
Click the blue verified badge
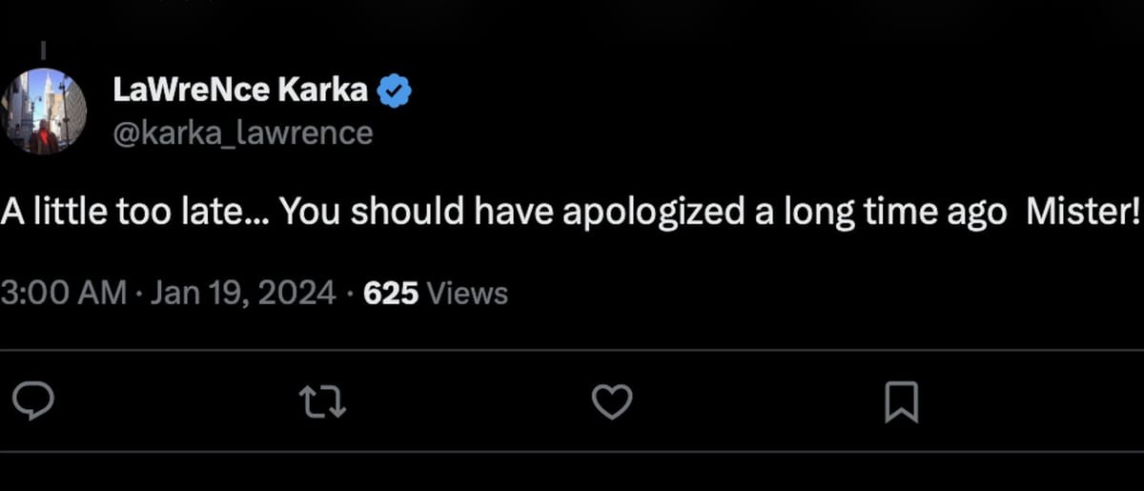point(395,92)
